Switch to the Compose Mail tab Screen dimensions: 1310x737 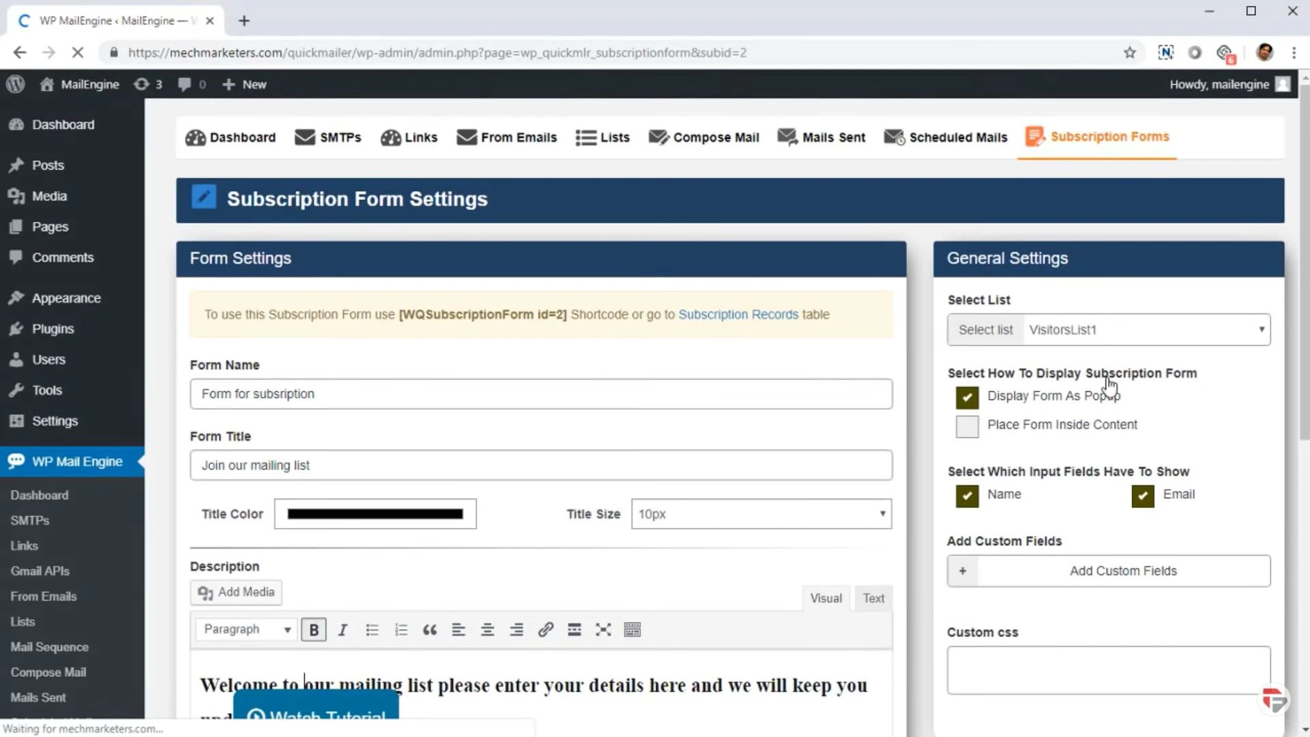[703, 137]
